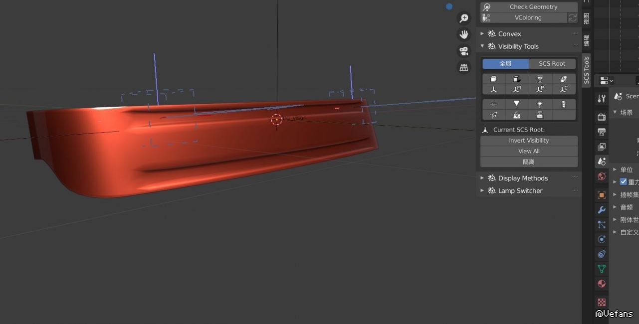Toggle camera view icon in viewport
Image resolution: width=639 pixels, height=324 pixels.
pos(464,51)
